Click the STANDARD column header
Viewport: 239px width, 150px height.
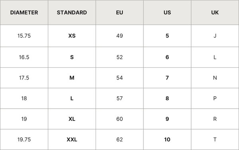(x=72, y=12)
